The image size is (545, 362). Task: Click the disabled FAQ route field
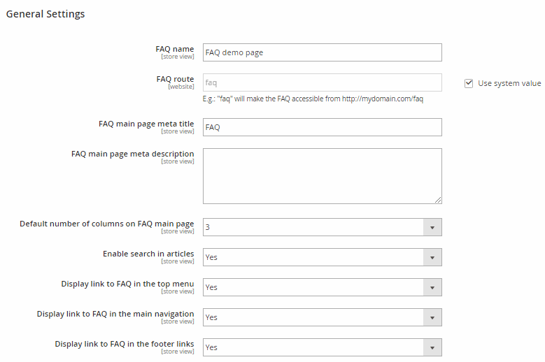322,82
